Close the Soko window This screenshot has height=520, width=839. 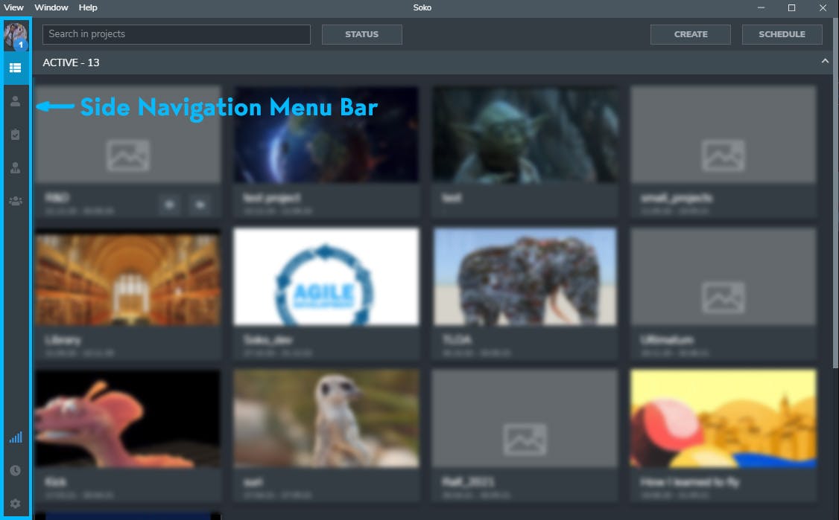pos(823,7)
